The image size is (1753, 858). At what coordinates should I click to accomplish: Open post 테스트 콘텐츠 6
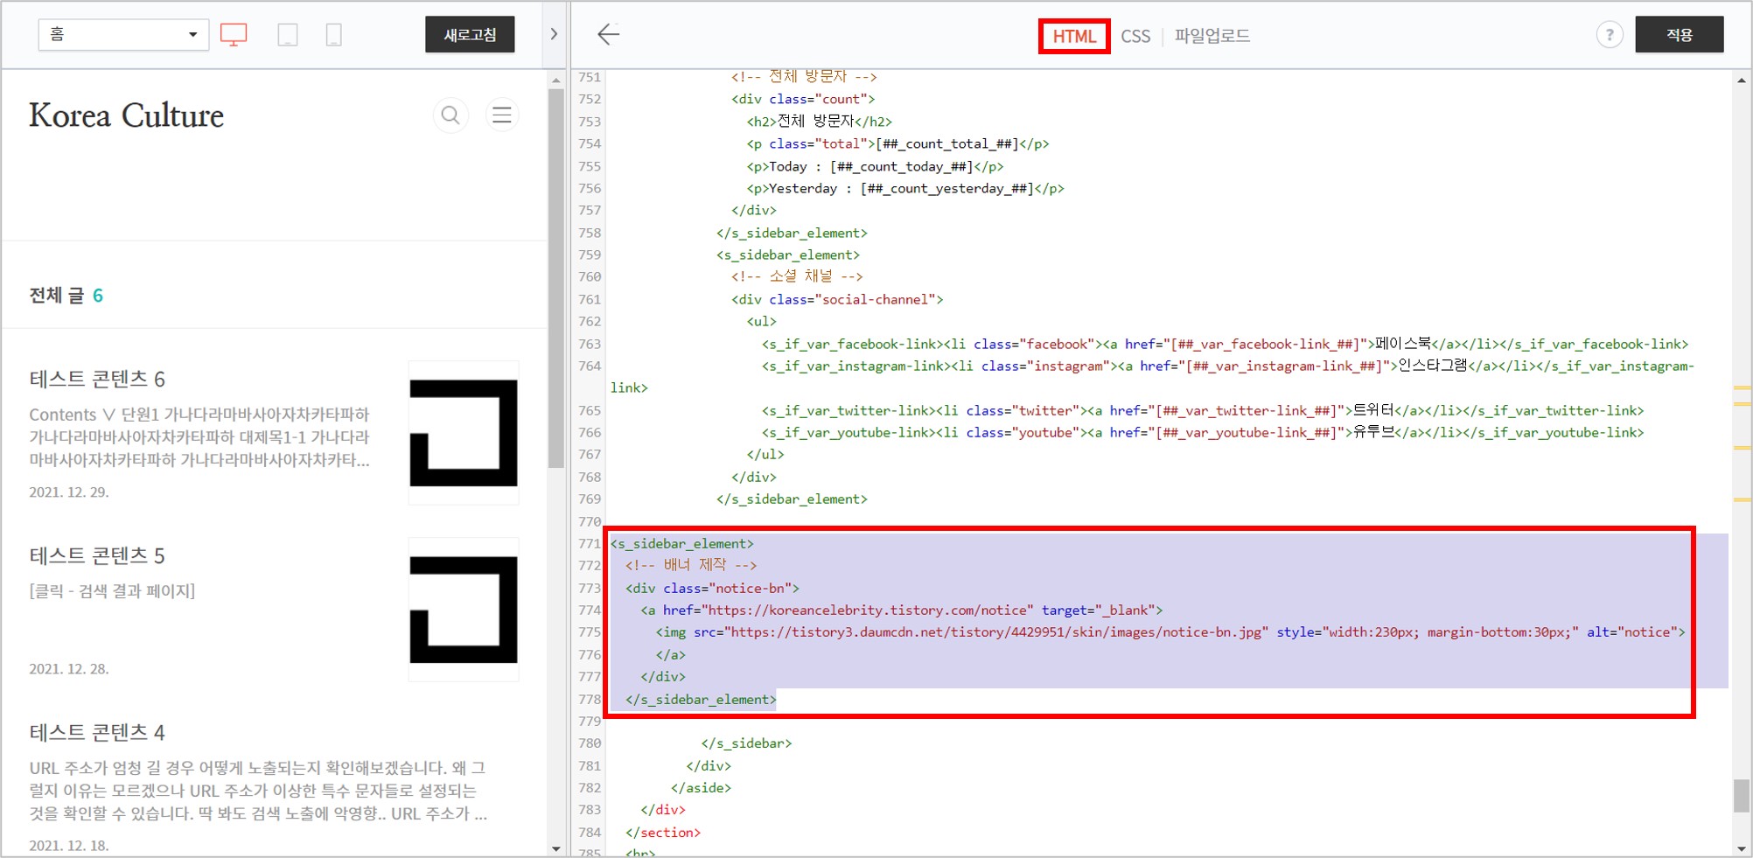pyautogui.click(x=97, y=379)
